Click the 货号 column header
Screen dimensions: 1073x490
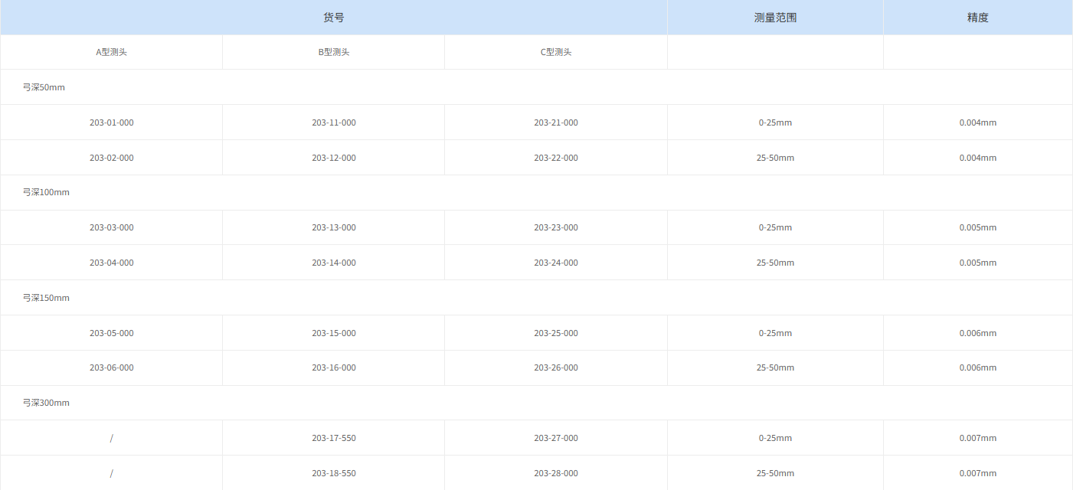click(x=334, y=18)
